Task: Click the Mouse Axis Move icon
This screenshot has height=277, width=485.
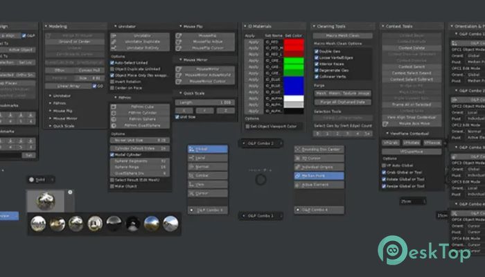Action: 385,124
